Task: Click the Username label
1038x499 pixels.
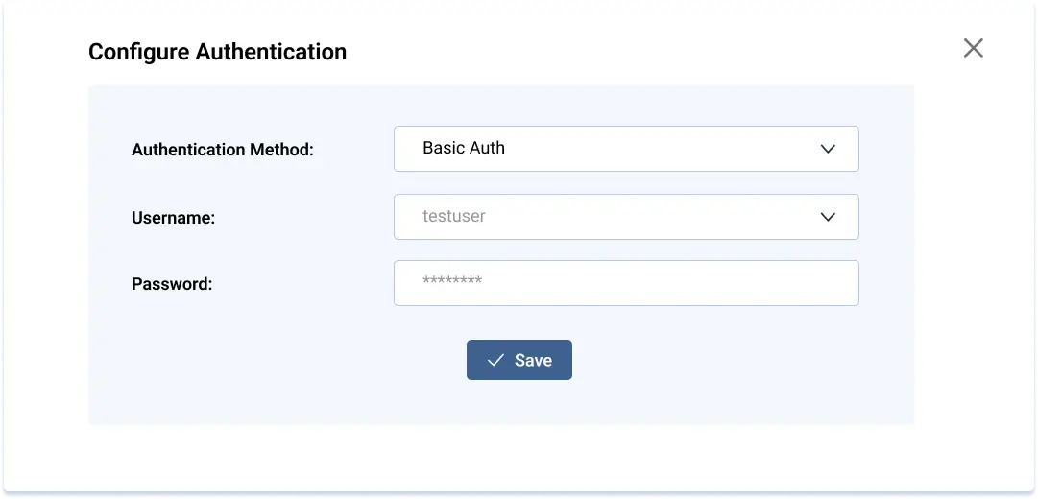Action: 173,218
